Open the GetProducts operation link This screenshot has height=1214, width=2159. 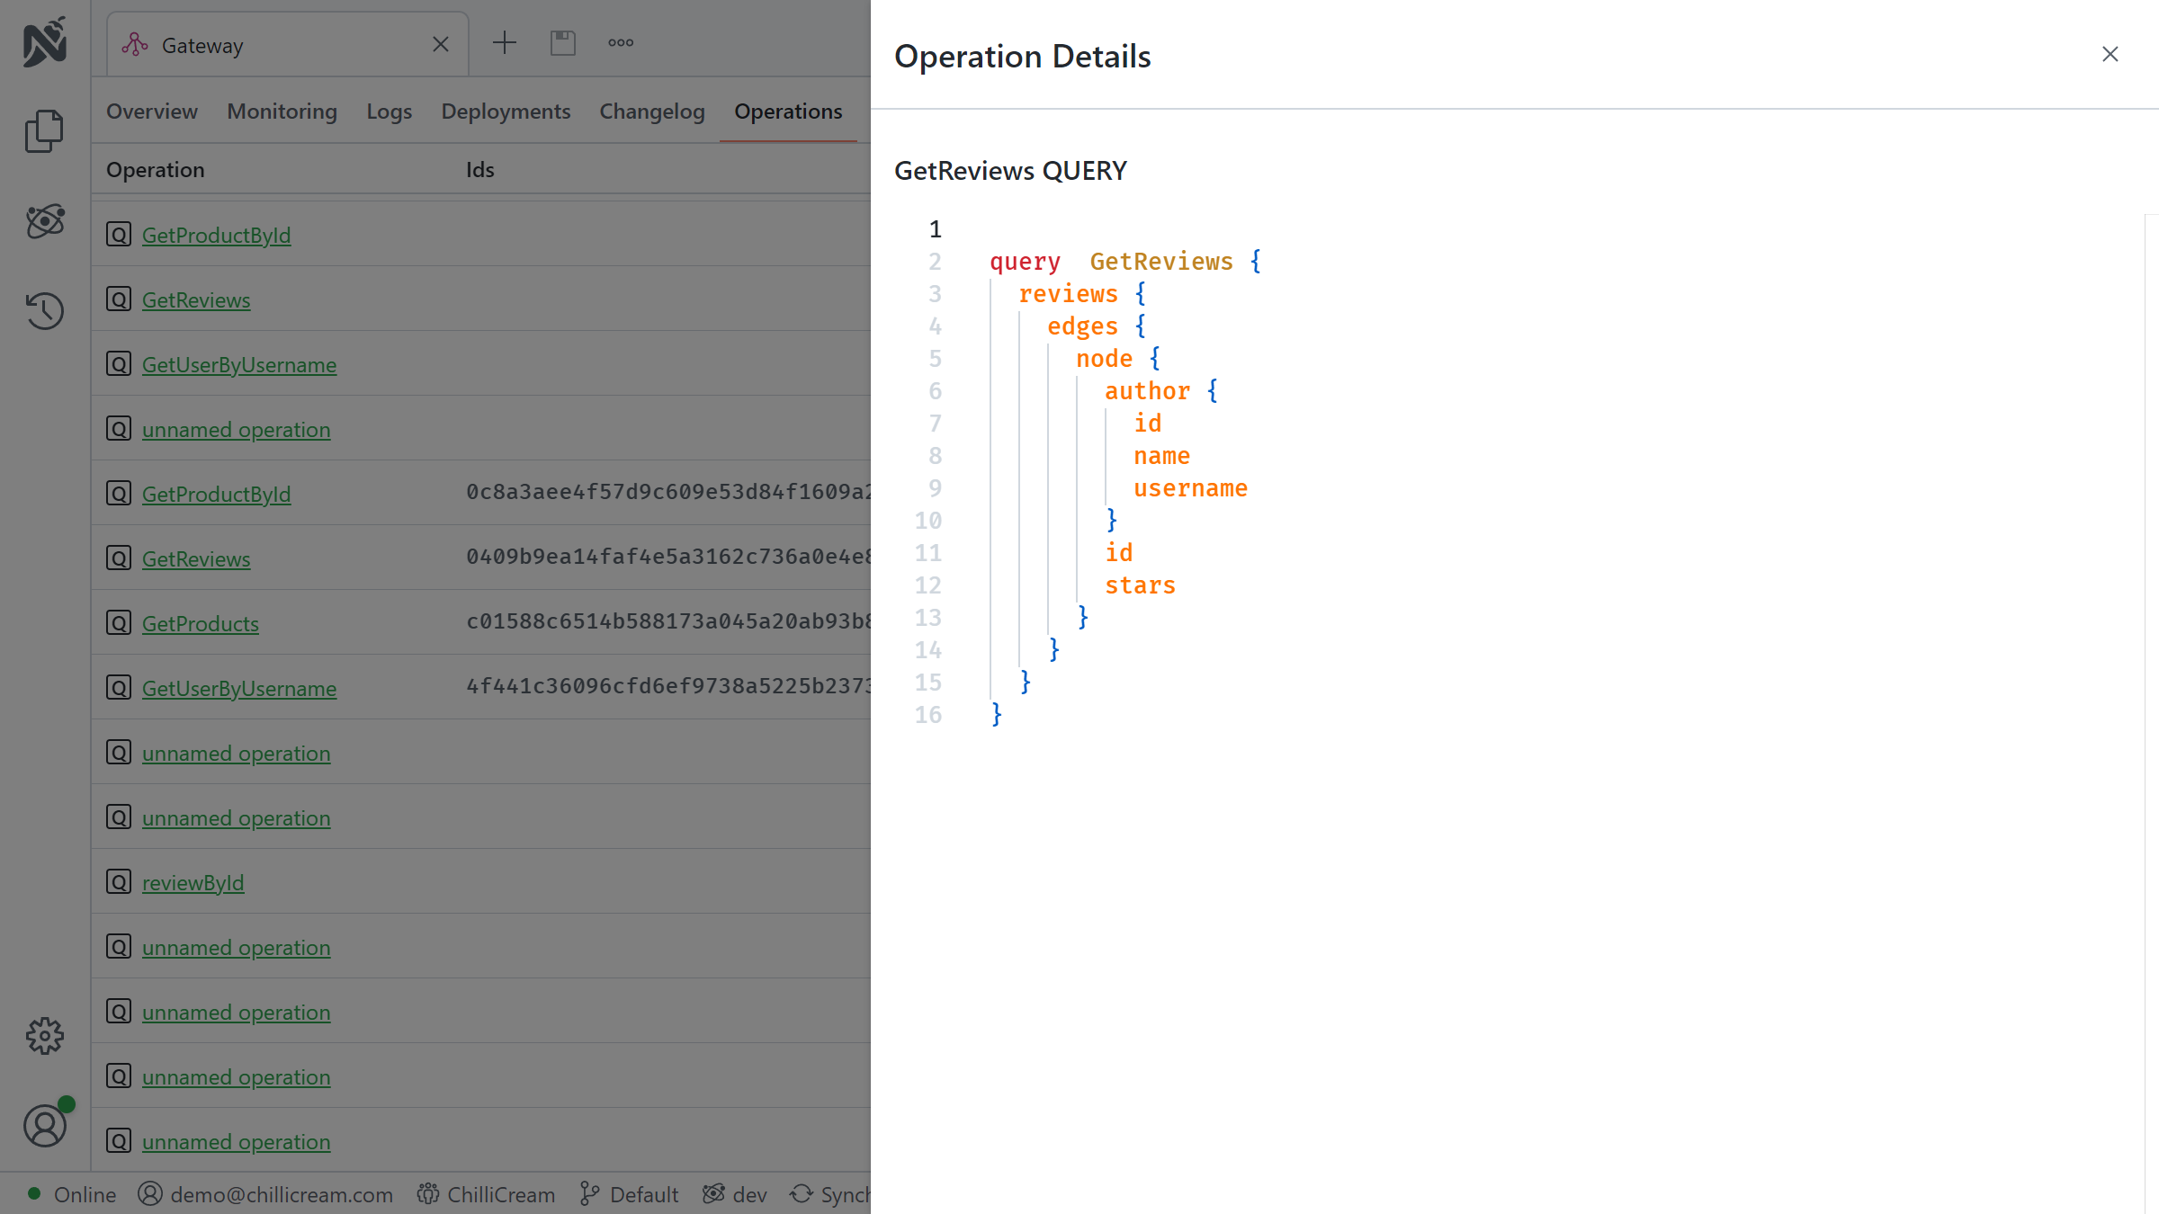coord(200,624)
